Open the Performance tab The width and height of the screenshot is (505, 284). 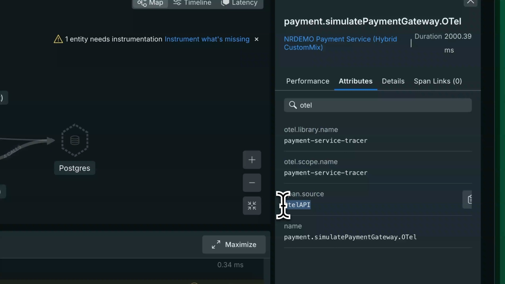pyautogui.click(x=308, y=81)
